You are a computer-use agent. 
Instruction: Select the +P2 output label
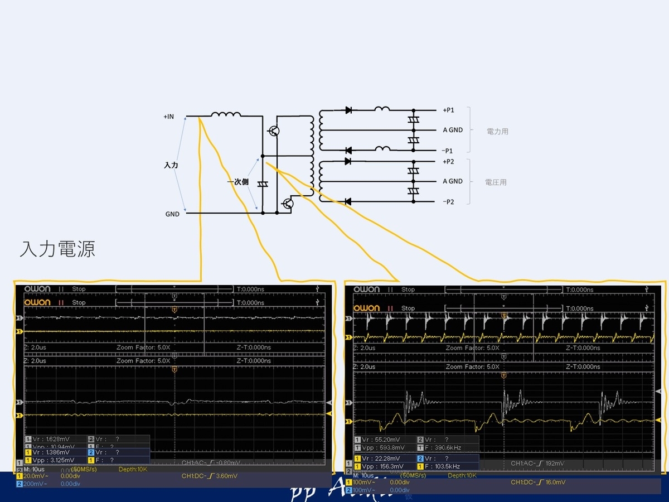(x=448, y=162)
